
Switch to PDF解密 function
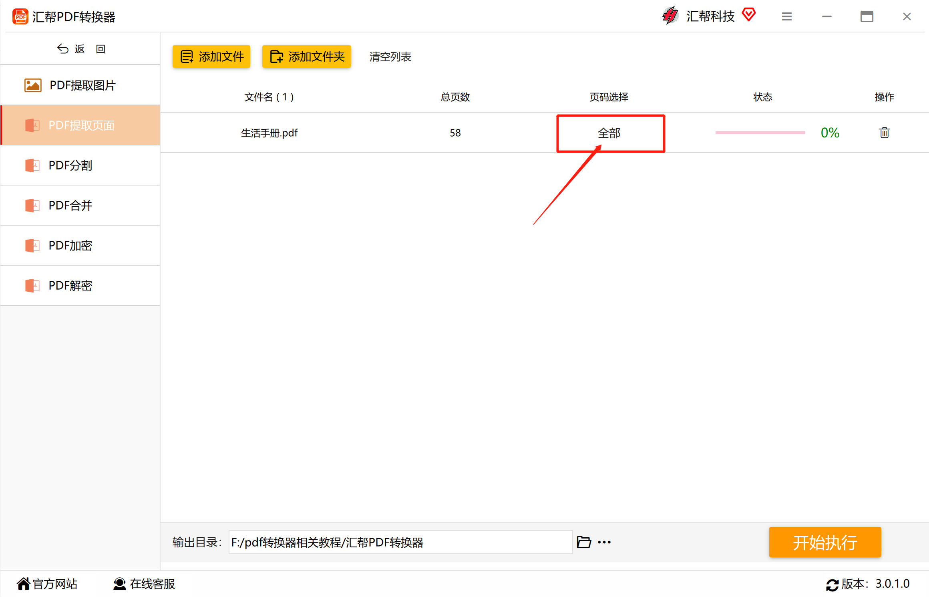coord(80,285)
